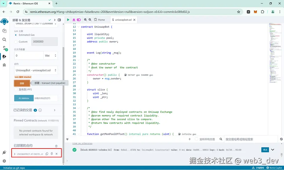Viewport: 284px width, 170px height.
Task: Click the pink AI robot icon
Action: (x=74, y=20)
